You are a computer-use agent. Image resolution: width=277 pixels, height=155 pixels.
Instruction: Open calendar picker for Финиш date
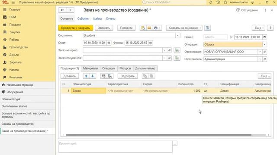tap(151, 43)
